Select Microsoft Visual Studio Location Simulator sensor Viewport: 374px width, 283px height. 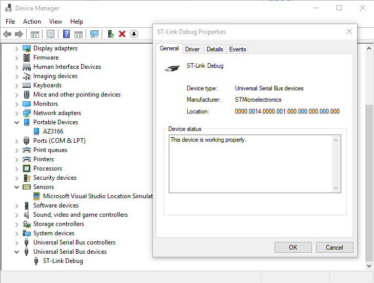coord(98,196)
